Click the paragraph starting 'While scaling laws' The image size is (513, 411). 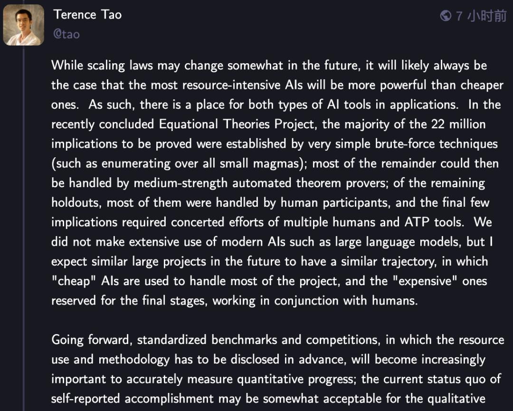tap(277, 183)
